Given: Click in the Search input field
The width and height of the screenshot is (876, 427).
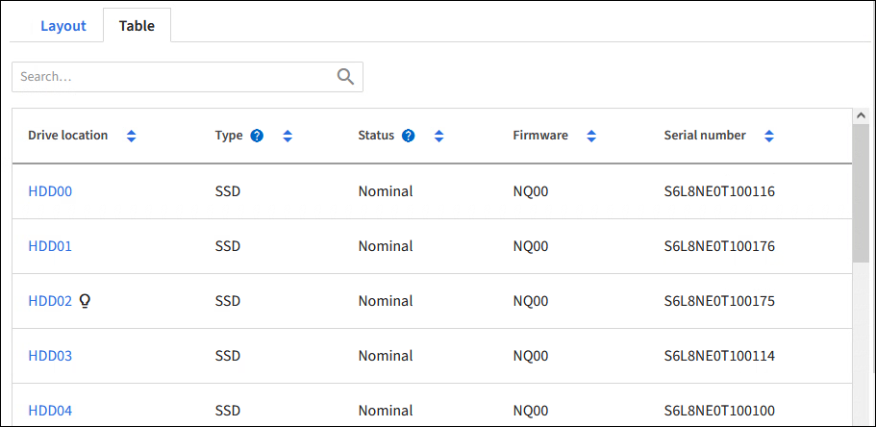Looking at the screenshot, I should tap(173, 77).
